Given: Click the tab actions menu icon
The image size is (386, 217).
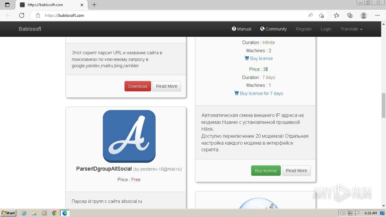Looking at the screenshot, I should (x=7, y=5).
